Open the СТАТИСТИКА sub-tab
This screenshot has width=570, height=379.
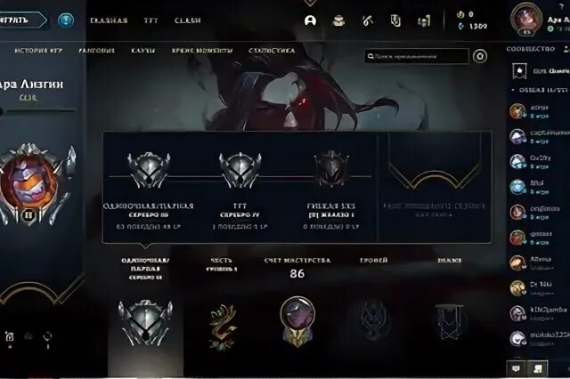[272, 51]
